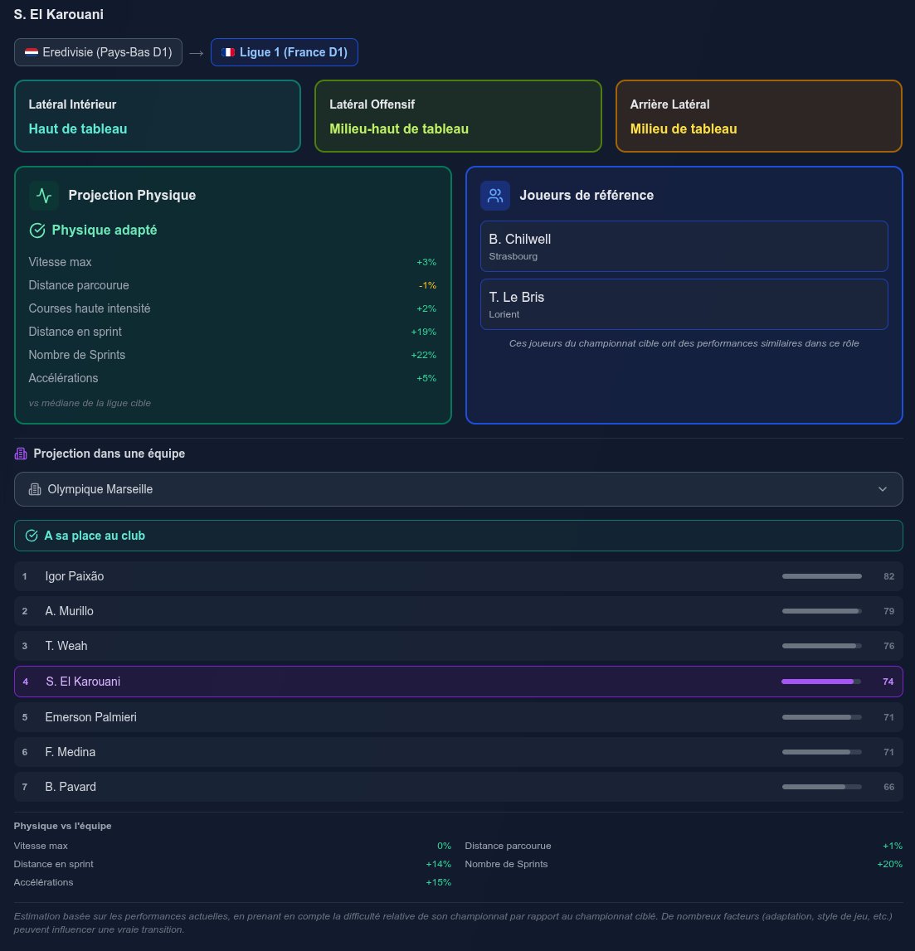Viewport: 915px width, 951px height.
Task: Select F. Medina ranking row
Action: tap(458, 752)
